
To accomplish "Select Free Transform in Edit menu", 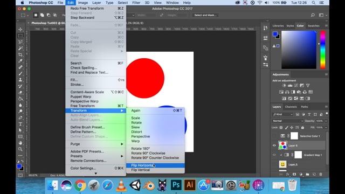I will [x=96, y=106].
